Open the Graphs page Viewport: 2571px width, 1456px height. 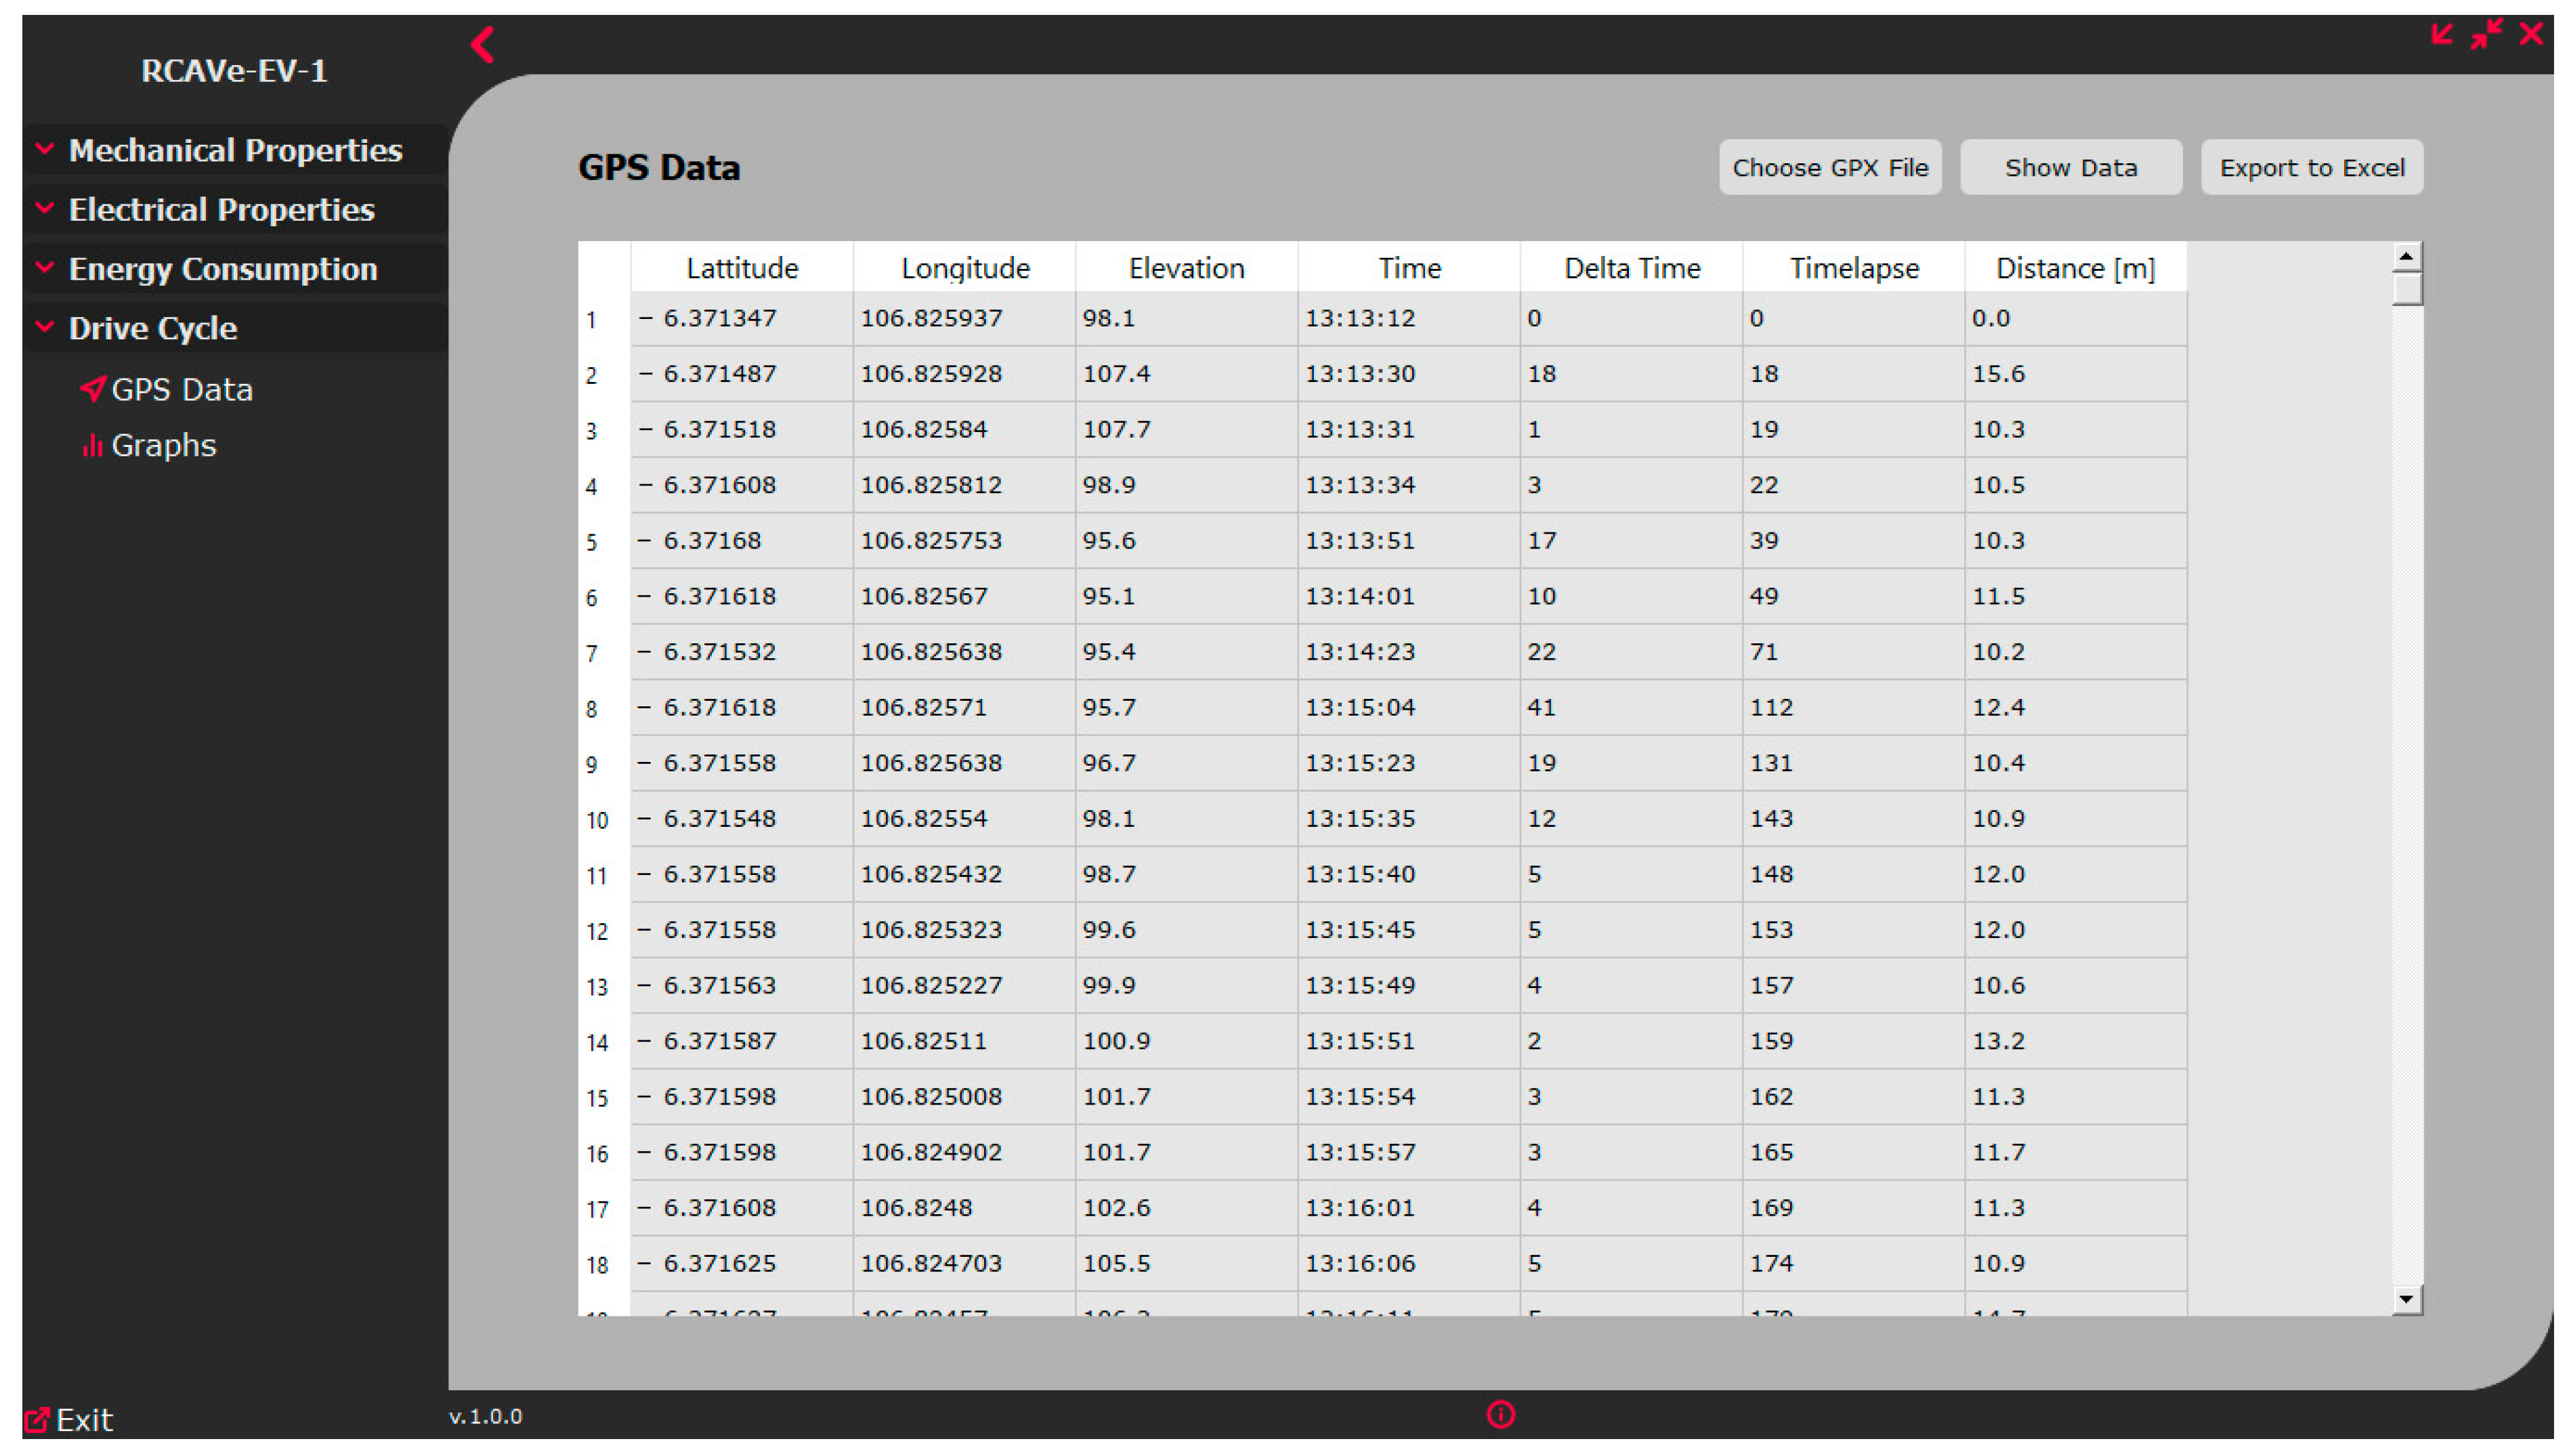point(163,445)
